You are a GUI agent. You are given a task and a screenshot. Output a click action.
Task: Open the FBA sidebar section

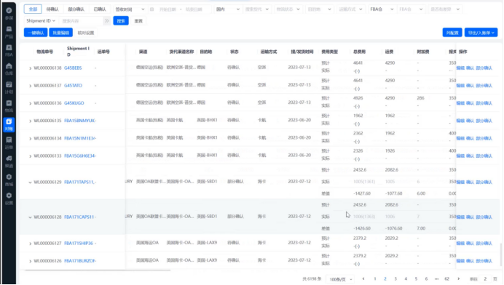(9, 50)
